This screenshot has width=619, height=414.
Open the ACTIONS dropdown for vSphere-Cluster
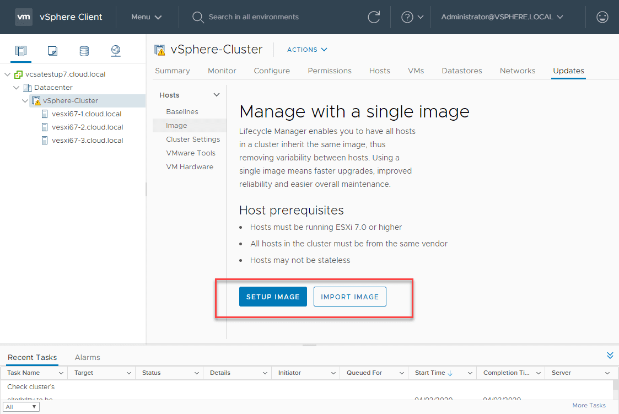click(307, 50)
